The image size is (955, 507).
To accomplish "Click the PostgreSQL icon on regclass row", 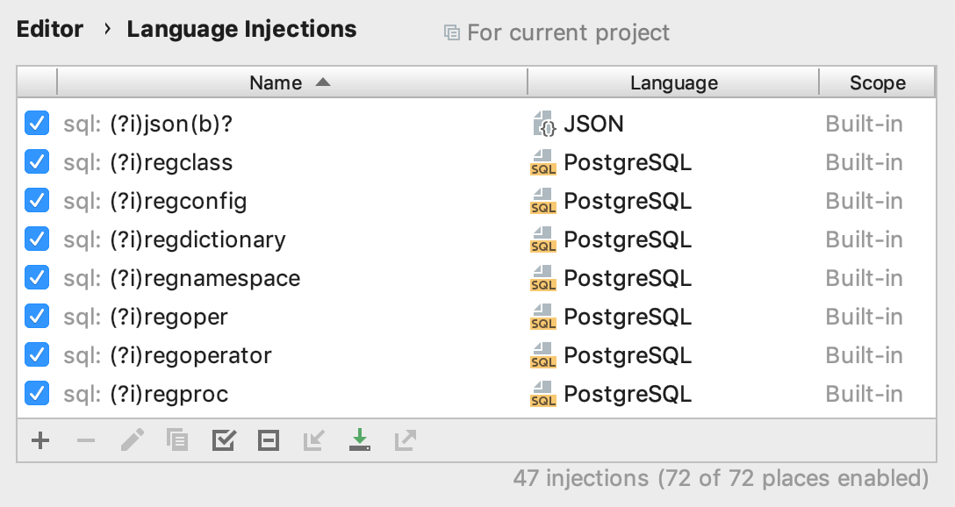I will tap(544, 162).
